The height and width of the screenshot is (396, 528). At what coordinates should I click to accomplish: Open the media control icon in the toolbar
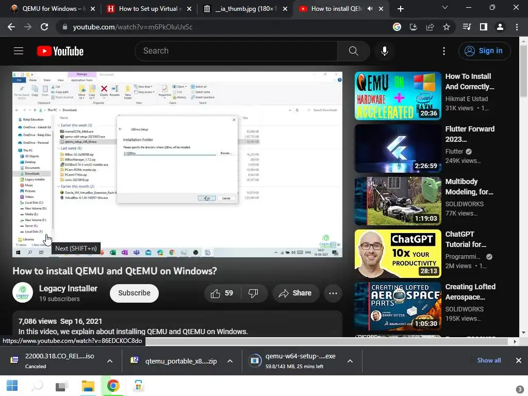(x=467, y=27)
